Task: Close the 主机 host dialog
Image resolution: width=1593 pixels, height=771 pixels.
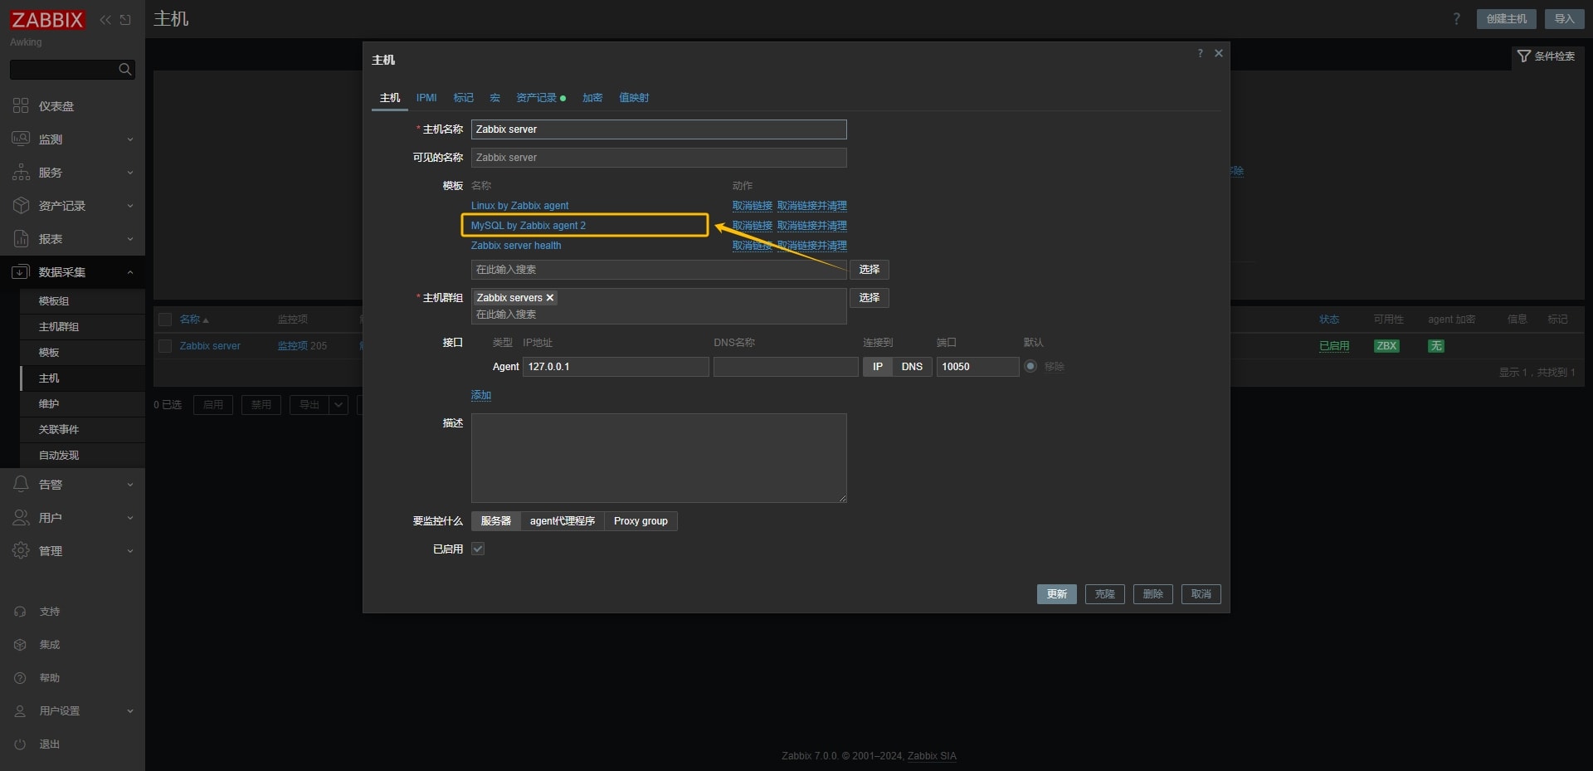Action: (x=1219, y=53)
